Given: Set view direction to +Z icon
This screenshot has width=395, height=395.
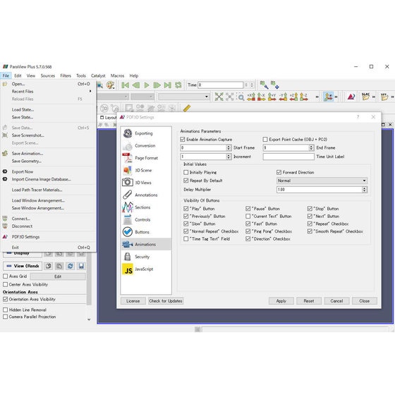Looking at the screenshot, I should coord(293,97).
